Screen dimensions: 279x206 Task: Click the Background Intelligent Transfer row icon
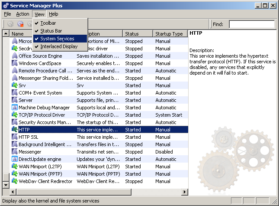click(15, 144)
